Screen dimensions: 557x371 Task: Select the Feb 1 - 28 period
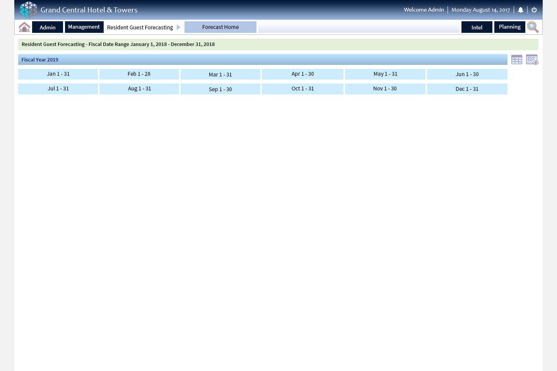[139, 74]
